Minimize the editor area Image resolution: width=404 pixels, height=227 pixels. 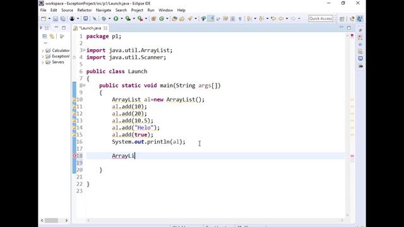click(x=342, y=28)
